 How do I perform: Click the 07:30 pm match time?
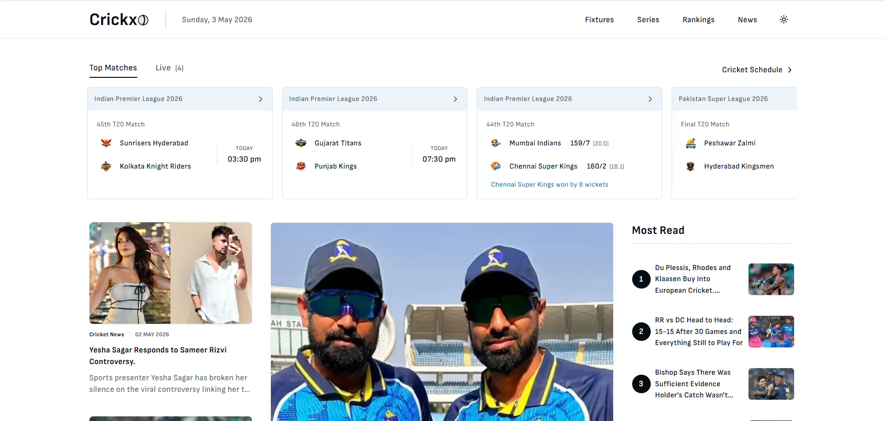click(439, 159)
